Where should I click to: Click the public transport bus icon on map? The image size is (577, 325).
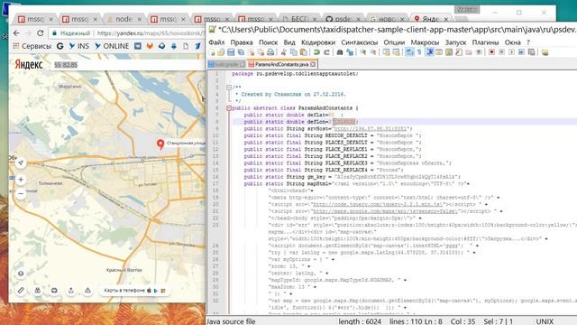pos(54,291)
